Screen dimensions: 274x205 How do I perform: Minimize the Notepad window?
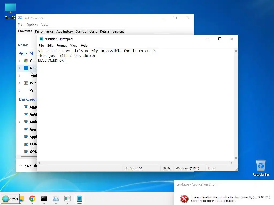coord(208,39)
